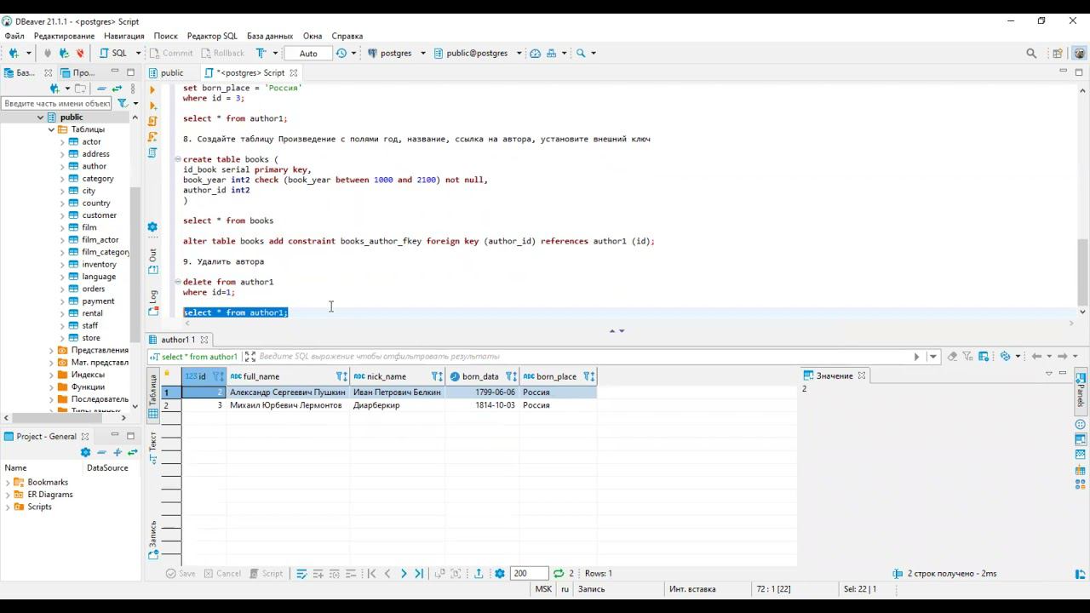
Task: Open transaction log clock icon
Action: 341,53
